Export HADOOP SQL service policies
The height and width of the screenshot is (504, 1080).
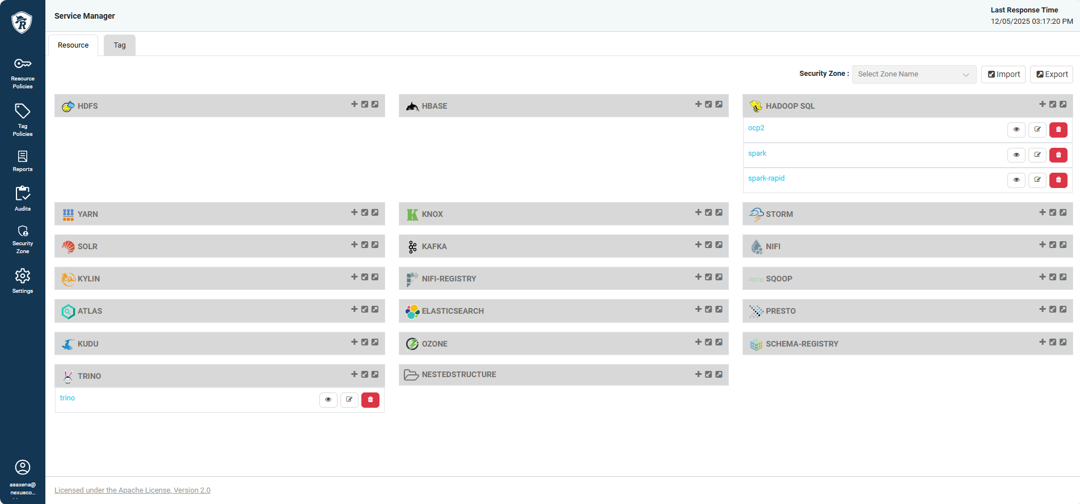1063,104
